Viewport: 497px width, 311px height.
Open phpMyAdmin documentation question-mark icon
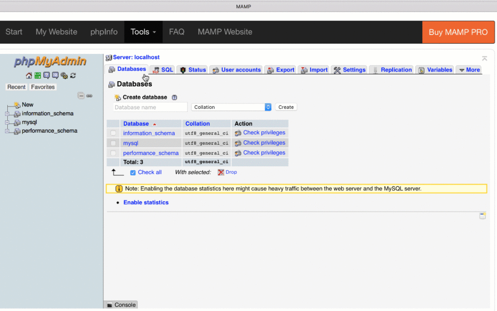coord(47,75)
